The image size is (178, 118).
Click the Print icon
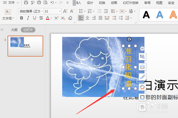(39, 3)
